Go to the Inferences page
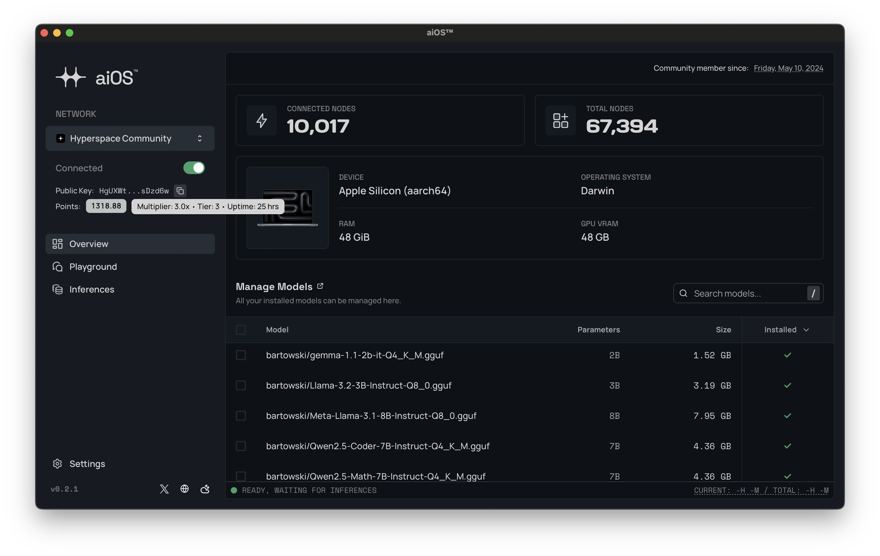Image resolution: width=880 pixels, height=556 pixels. coord(92,289)
